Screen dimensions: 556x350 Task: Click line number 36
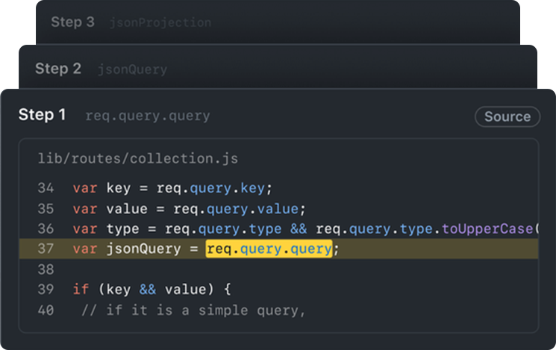[46, 229]
